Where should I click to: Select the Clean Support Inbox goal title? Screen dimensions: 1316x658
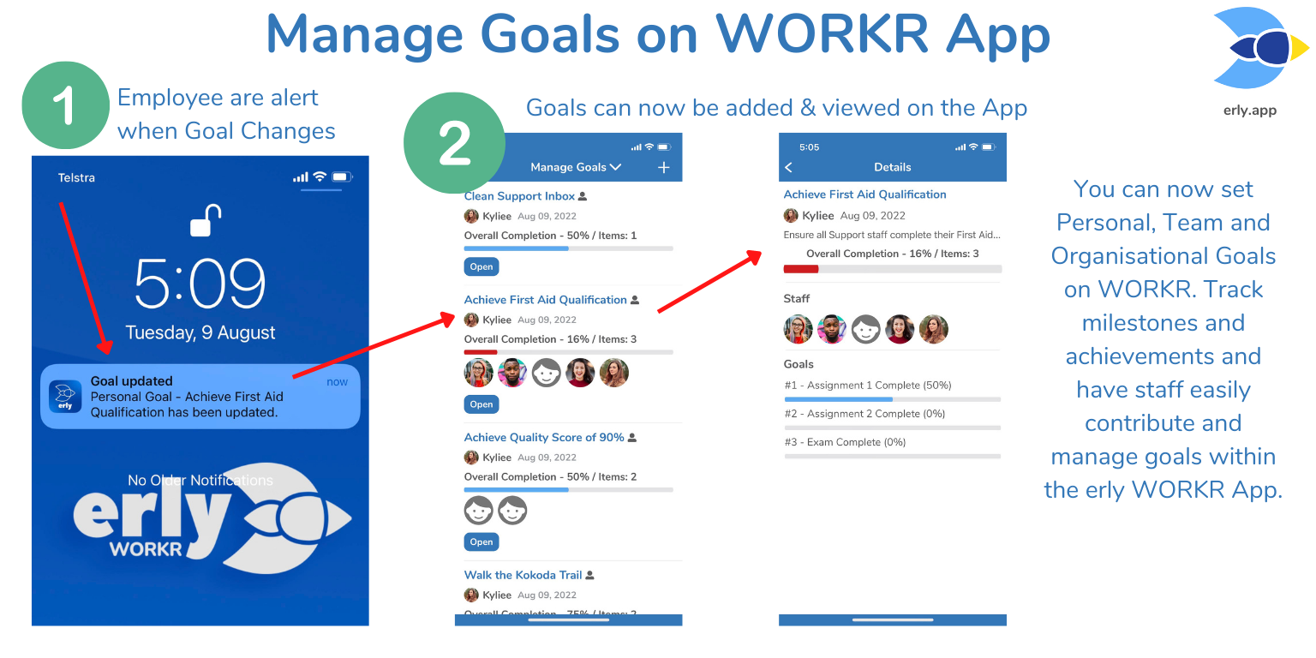[519, 196]
